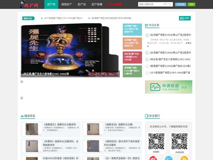The image size is (213, 160).
Task: Open the 帖子 search type dropdown
Action: coord(165,4)
